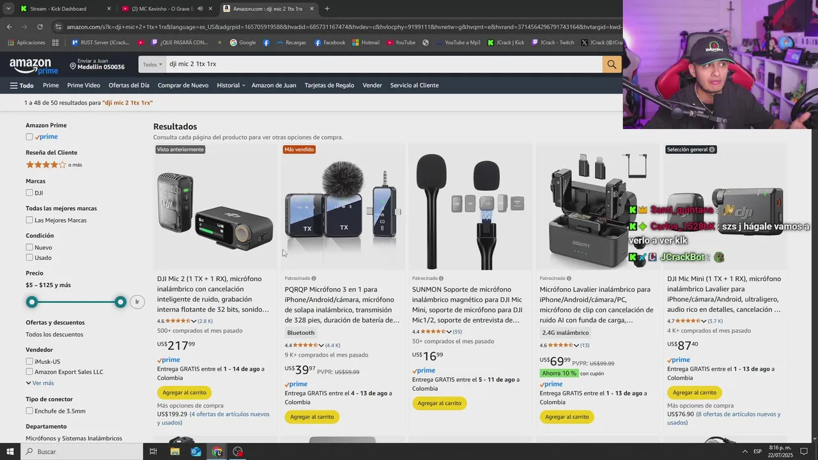Check the Las Mejores Marcas checkbox

click(x=29, y=220)
